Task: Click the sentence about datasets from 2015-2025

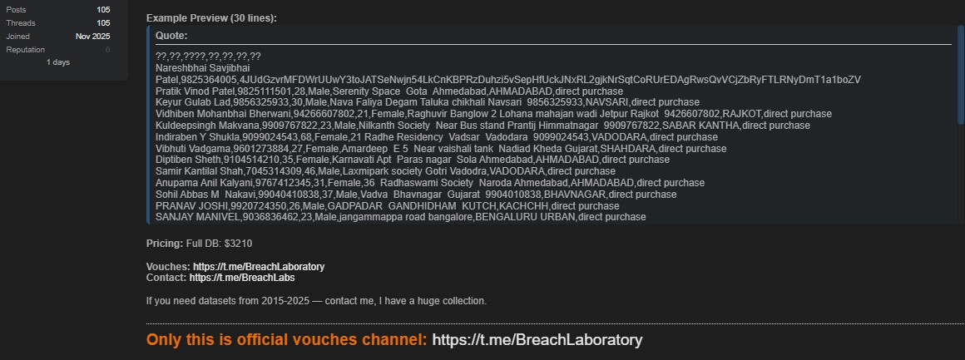Action: [316, 301]
